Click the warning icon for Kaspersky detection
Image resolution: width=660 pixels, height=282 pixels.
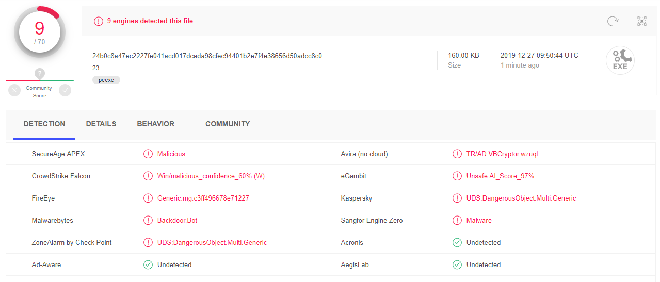pyautogui.click(x=457, y=198)
